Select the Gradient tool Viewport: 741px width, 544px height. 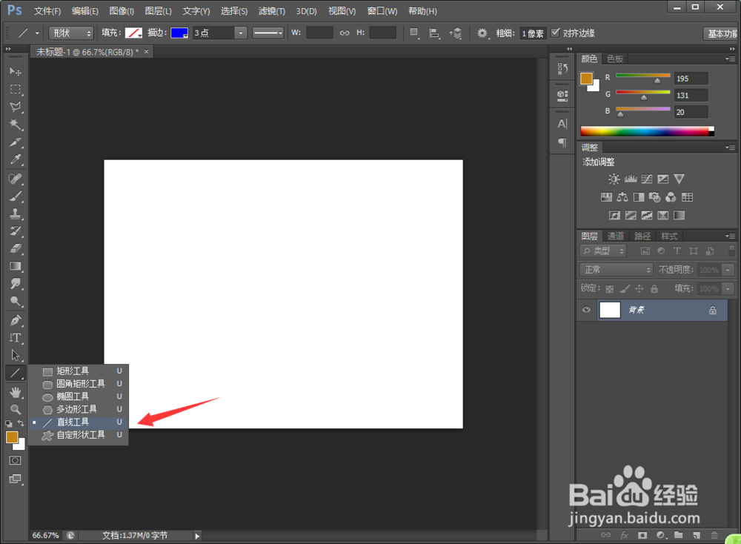[x=15, y=266]
